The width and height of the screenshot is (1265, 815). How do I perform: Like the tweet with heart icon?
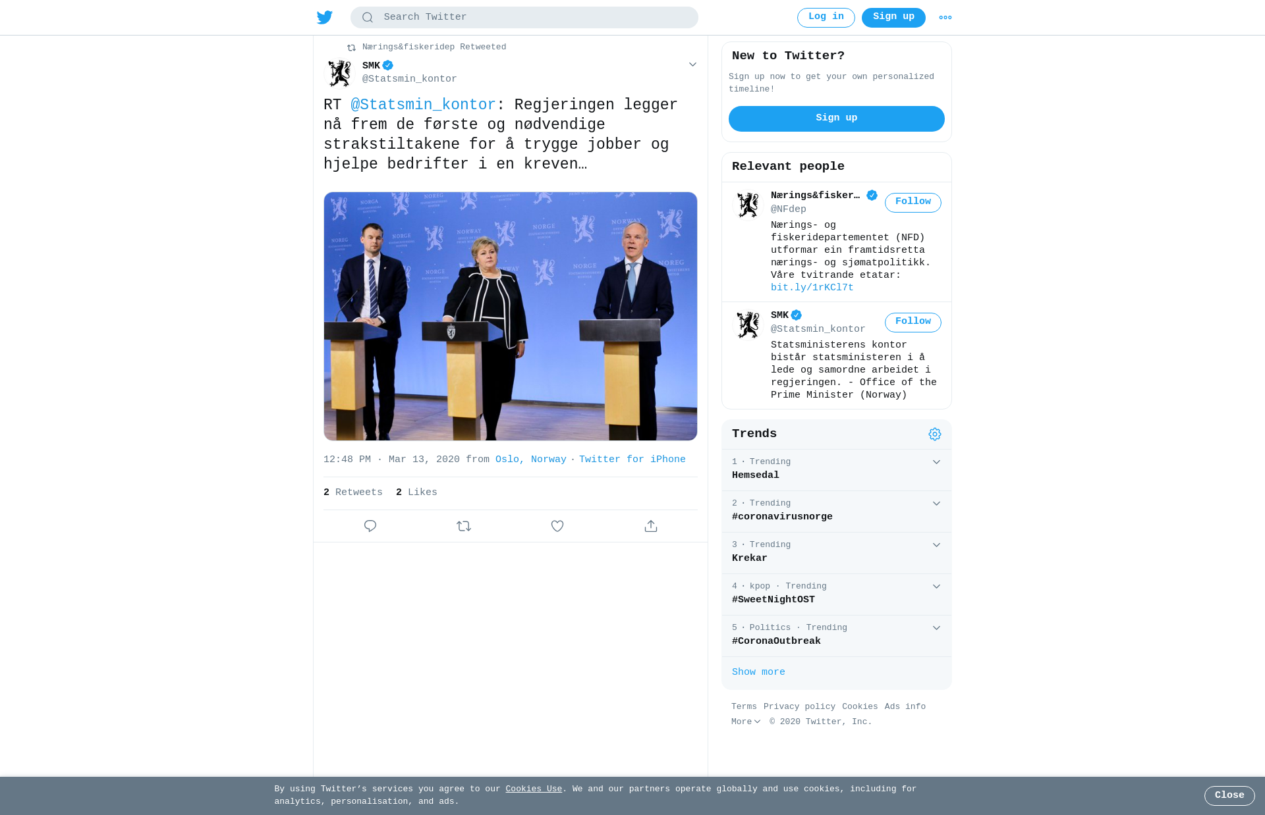coord(557,526)
